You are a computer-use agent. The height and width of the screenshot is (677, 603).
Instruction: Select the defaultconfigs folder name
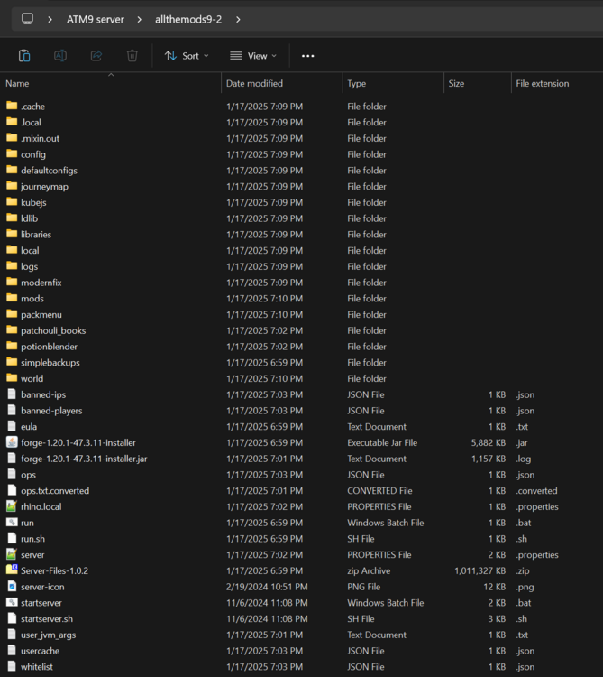[x=50, y=170]
